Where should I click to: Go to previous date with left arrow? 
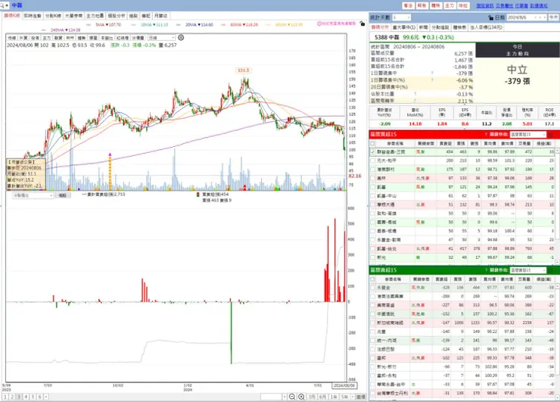540,17
